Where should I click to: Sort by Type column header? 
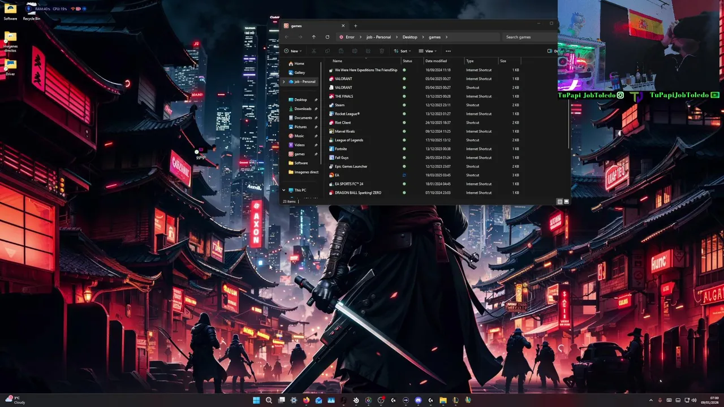coord(469,61)
